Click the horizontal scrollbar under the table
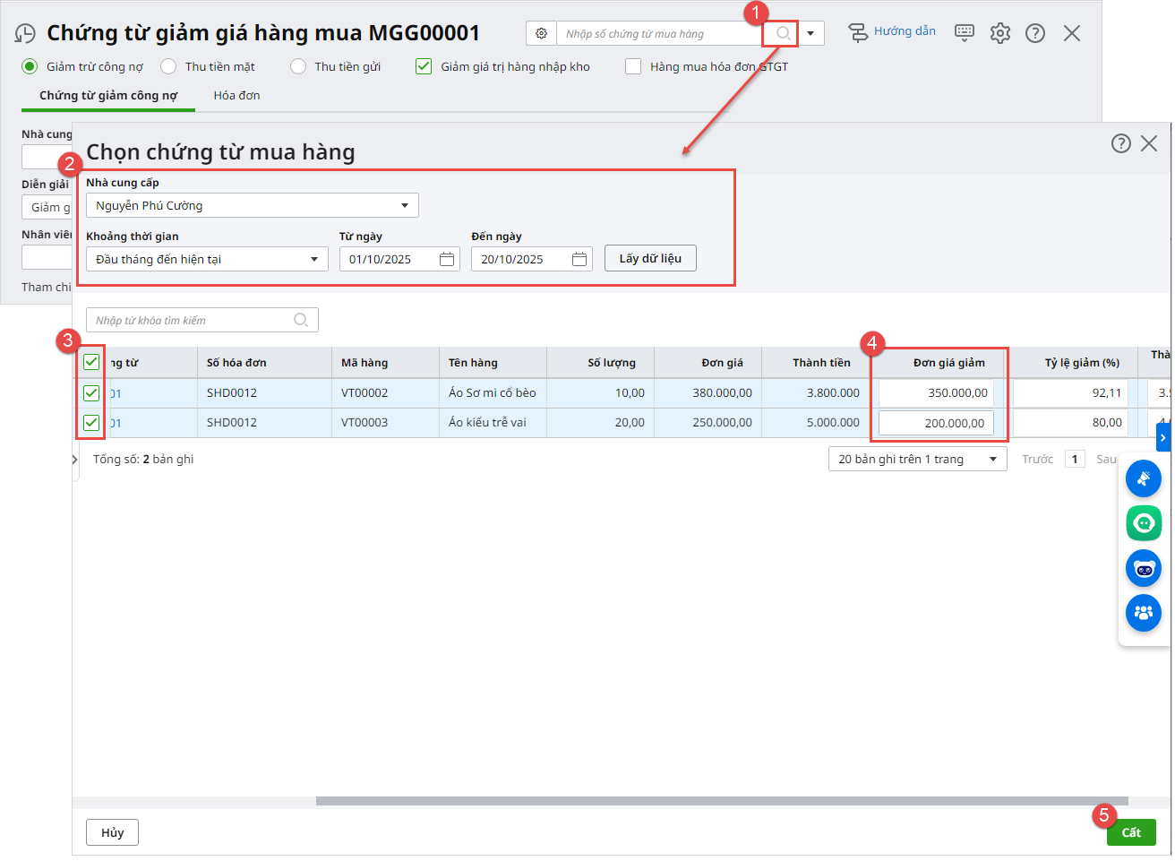 tap(721, 801)
